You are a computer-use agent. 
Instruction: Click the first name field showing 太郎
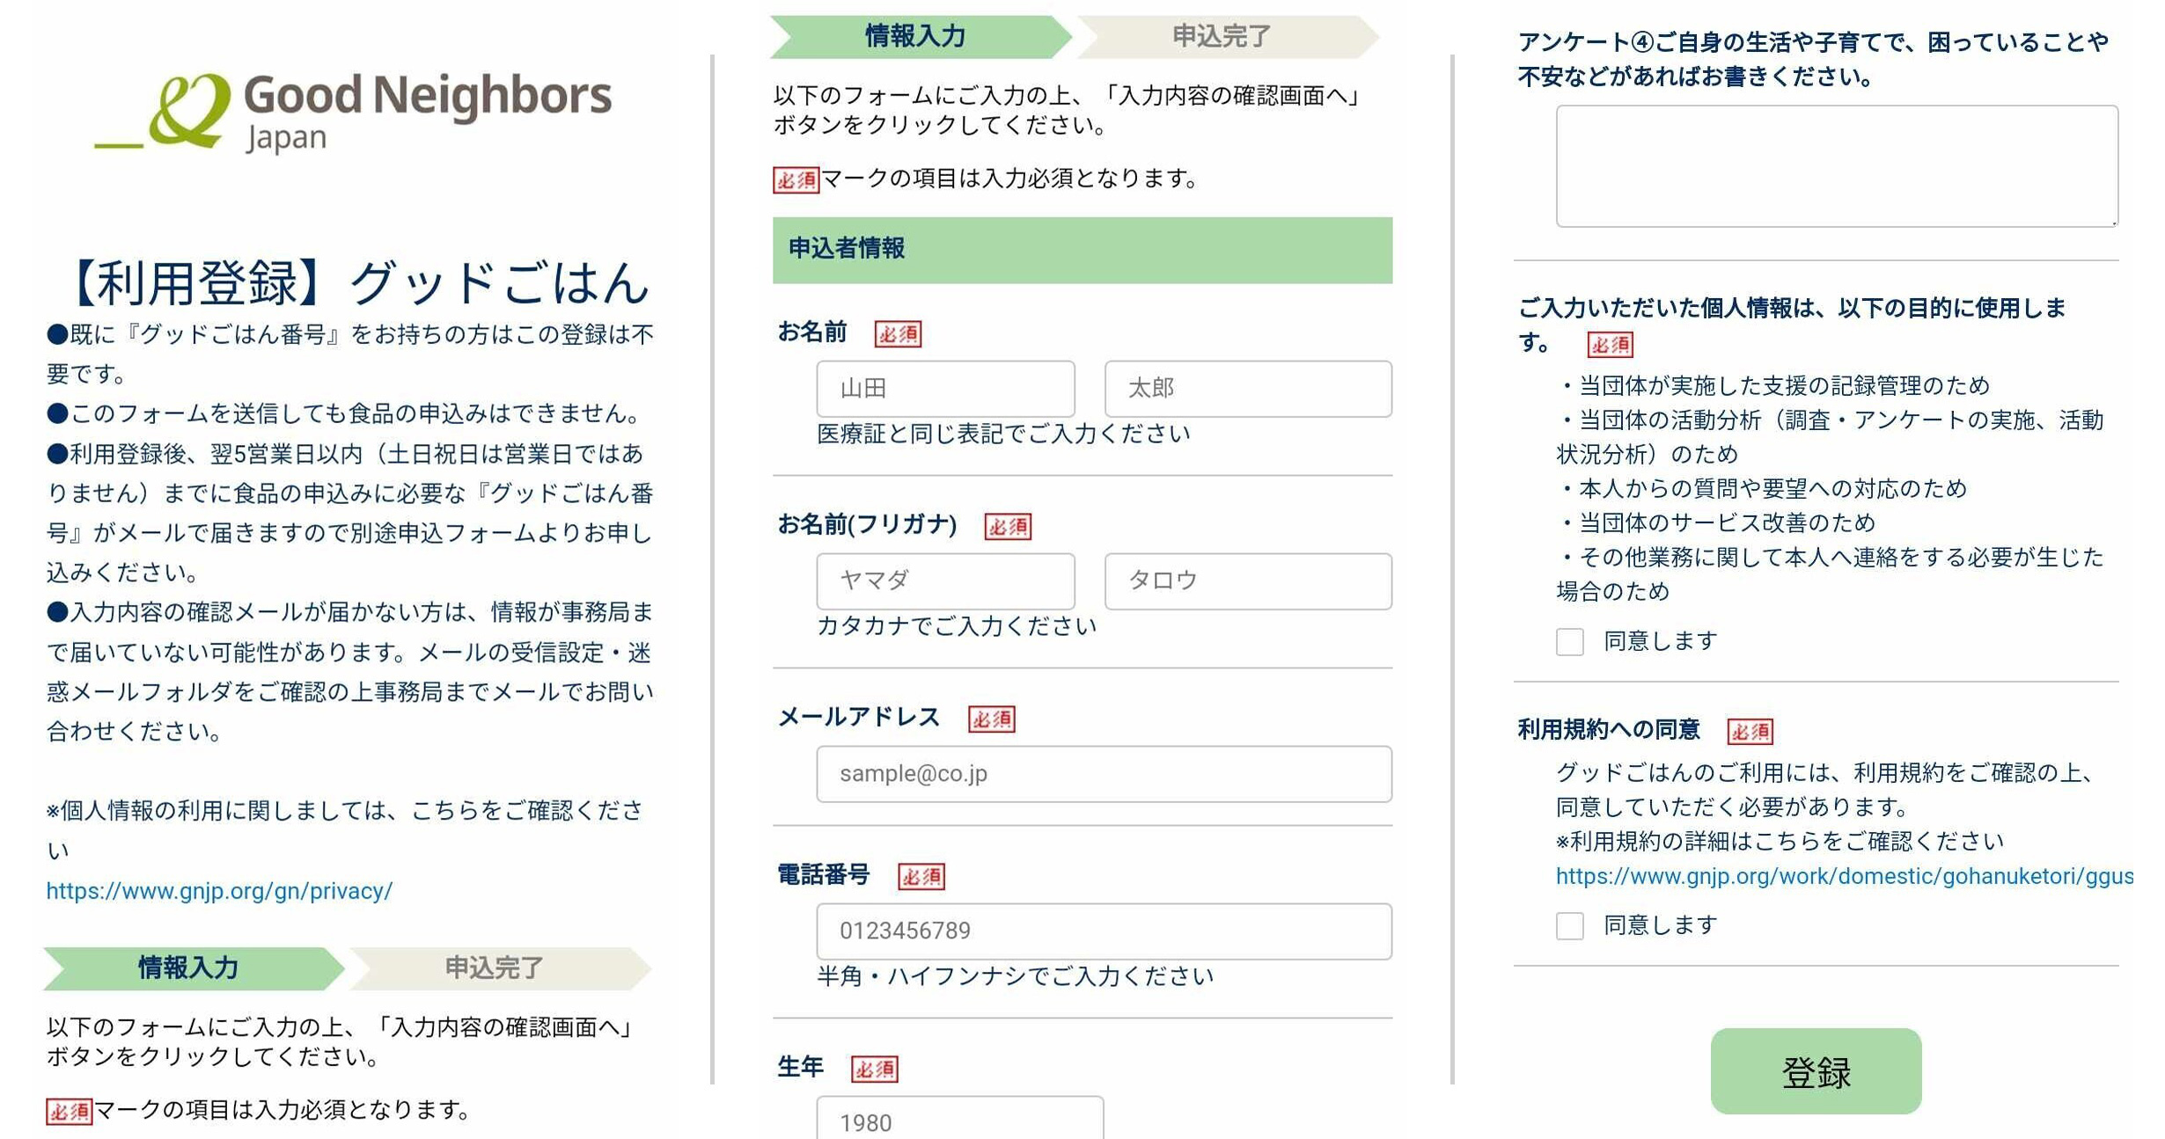[x=1248, y=388]
